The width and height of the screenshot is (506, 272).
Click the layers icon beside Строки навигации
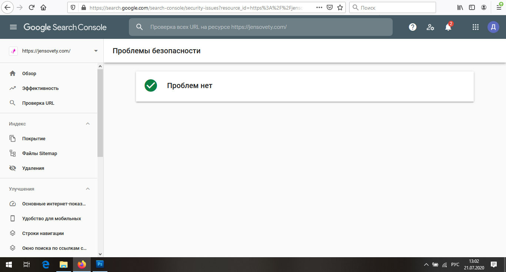pyautogui.click(x=13, y=233)
